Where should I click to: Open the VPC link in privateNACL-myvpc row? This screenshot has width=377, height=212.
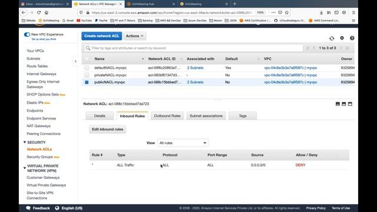coord(290,75)
